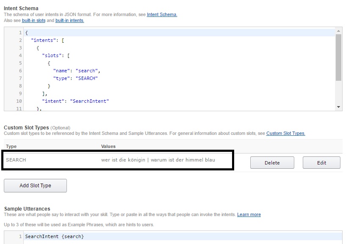
Task: Click the SearchIntent {search} utterance line
Action: coord(54,236)
